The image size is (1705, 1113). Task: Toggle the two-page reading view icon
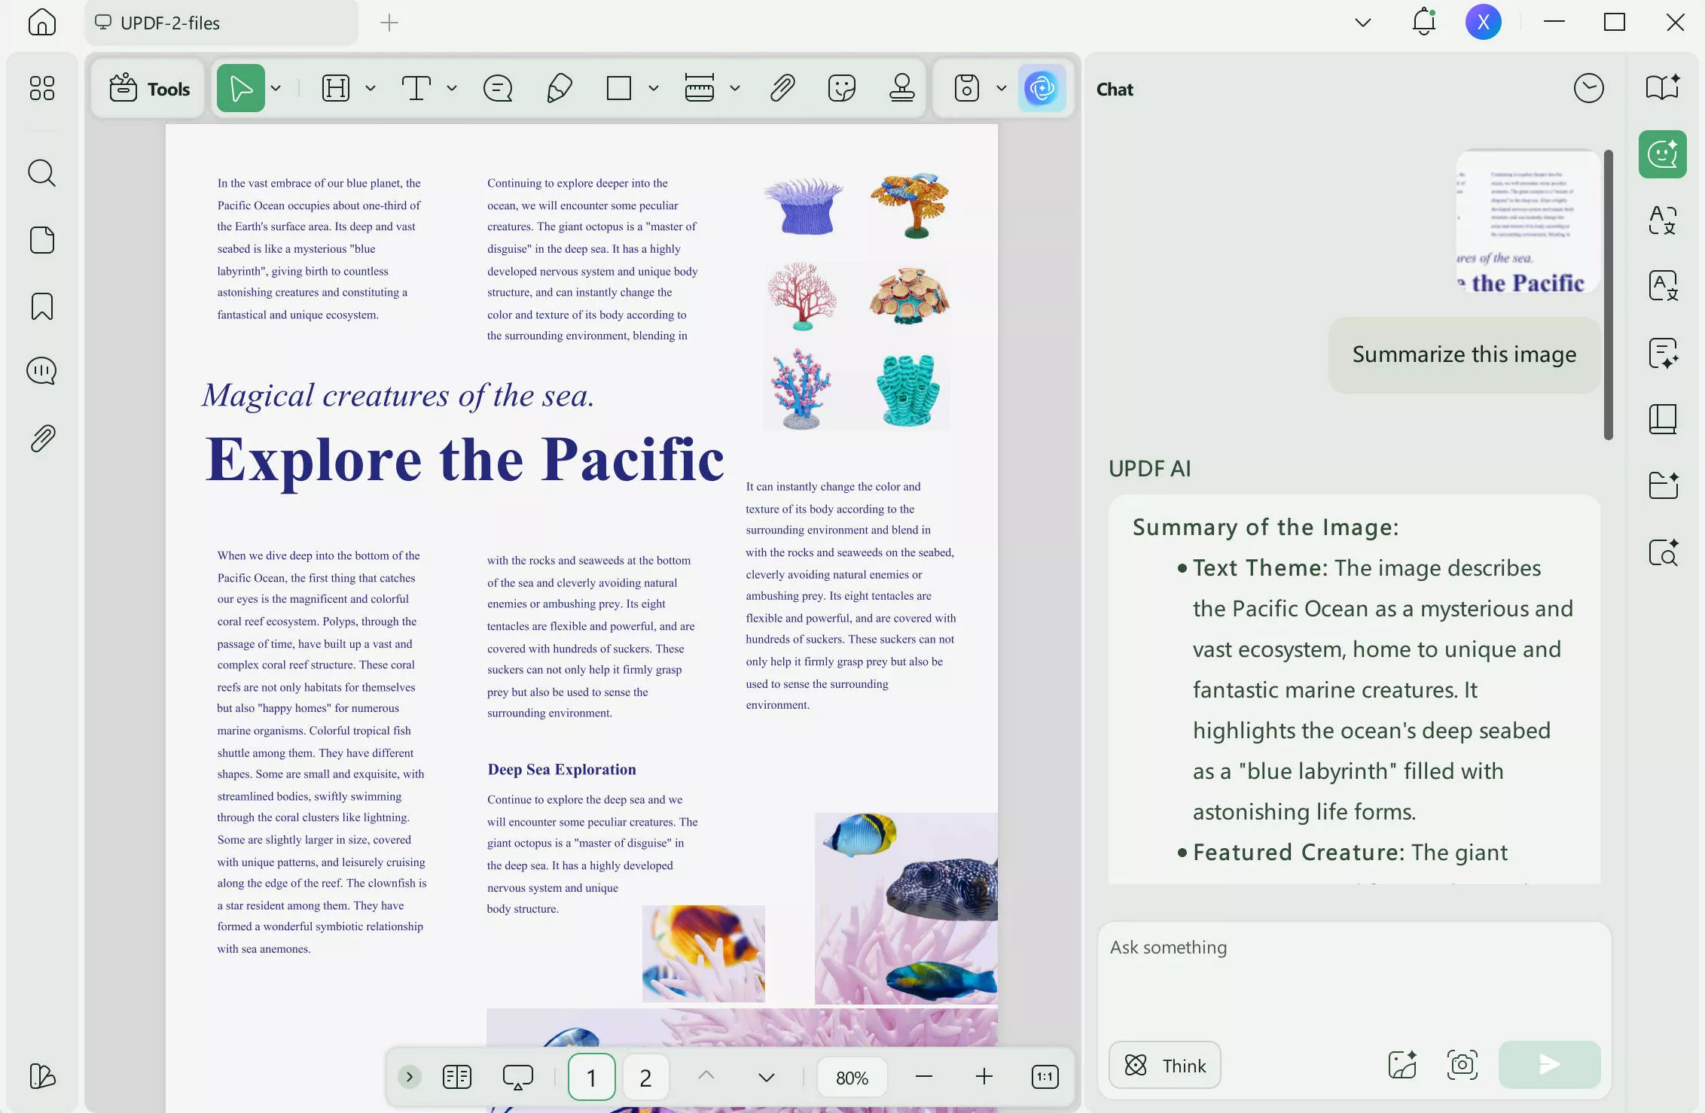click(x=457, y=1077)
